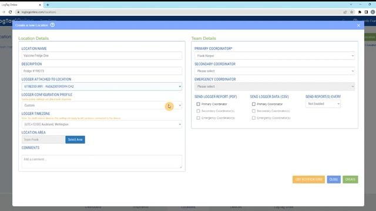The height and width of the screenshot is (211, 376).
Task: Click the Location Area text field
Action: 43,139
